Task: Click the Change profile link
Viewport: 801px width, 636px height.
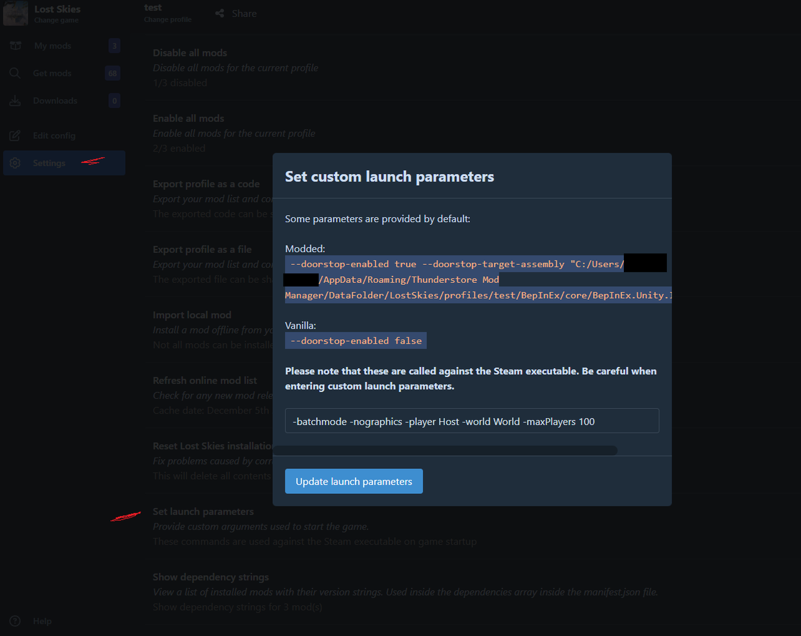Action: point(168,20)
